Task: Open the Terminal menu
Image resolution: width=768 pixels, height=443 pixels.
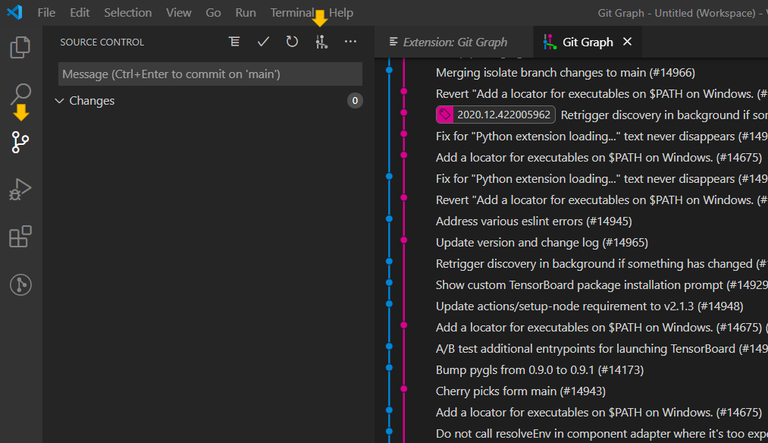Action: click(x=290, y=12)
